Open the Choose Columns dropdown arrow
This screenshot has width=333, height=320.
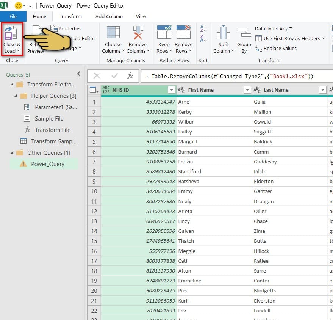(x=124, y=51)
